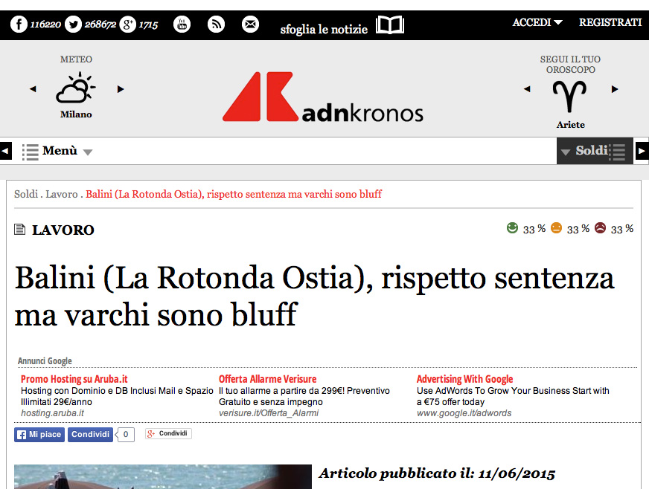Click right black arrow of navigation bar
The image size is (649, 489).
tap(642, 151)
